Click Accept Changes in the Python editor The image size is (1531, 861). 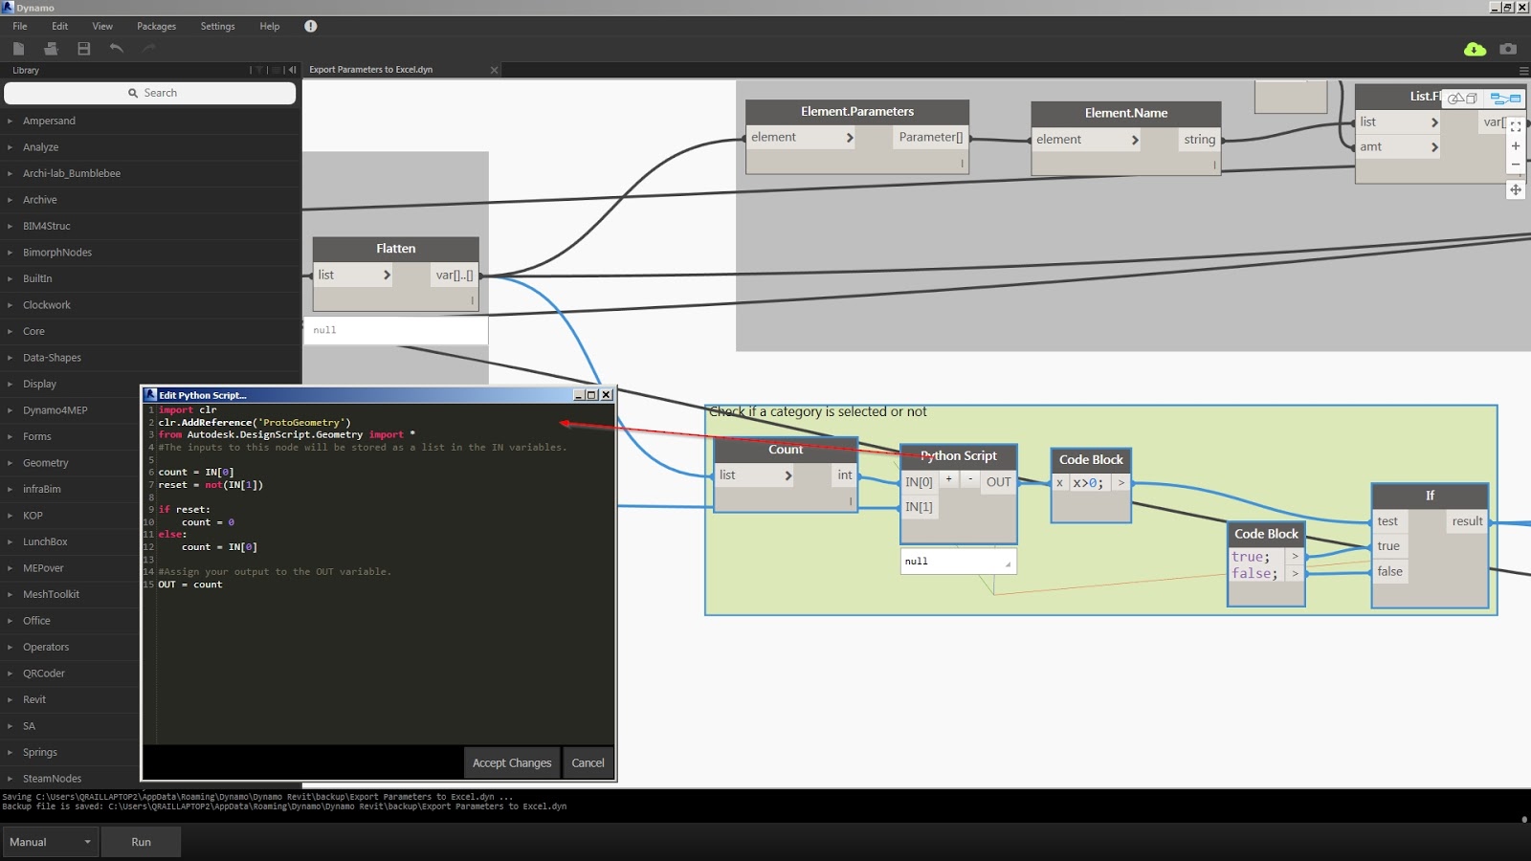[511, 762]
